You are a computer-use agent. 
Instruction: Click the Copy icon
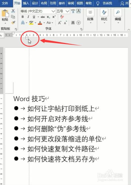pos(13,17)
